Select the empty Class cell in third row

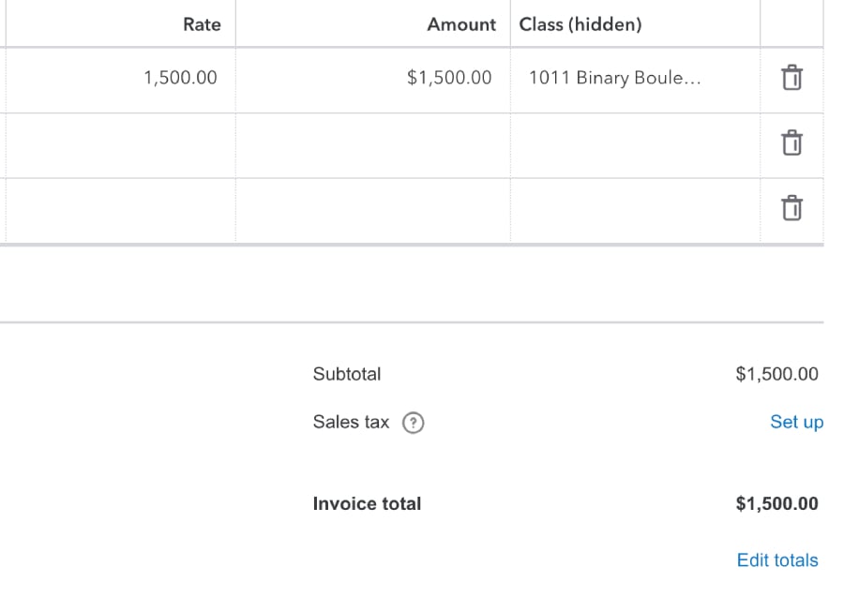coord(635,210)
